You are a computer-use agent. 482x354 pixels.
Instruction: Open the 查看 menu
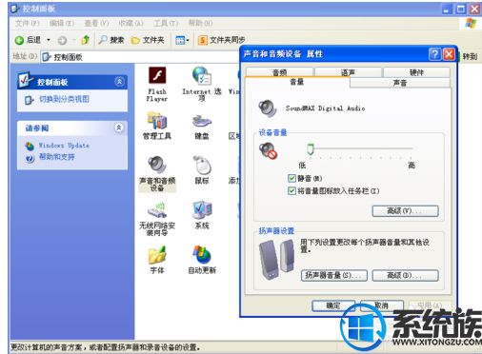click(x=96, y=23)
